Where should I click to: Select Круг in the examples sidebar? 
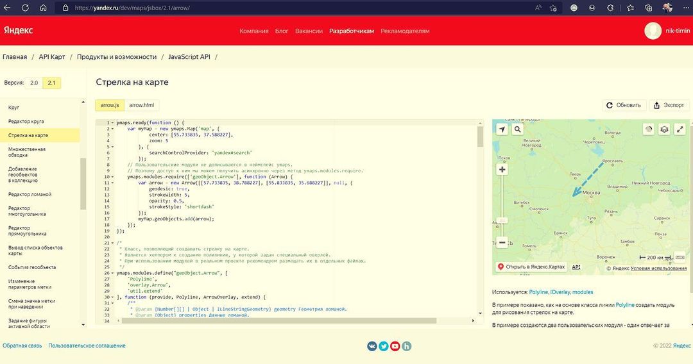13,107
